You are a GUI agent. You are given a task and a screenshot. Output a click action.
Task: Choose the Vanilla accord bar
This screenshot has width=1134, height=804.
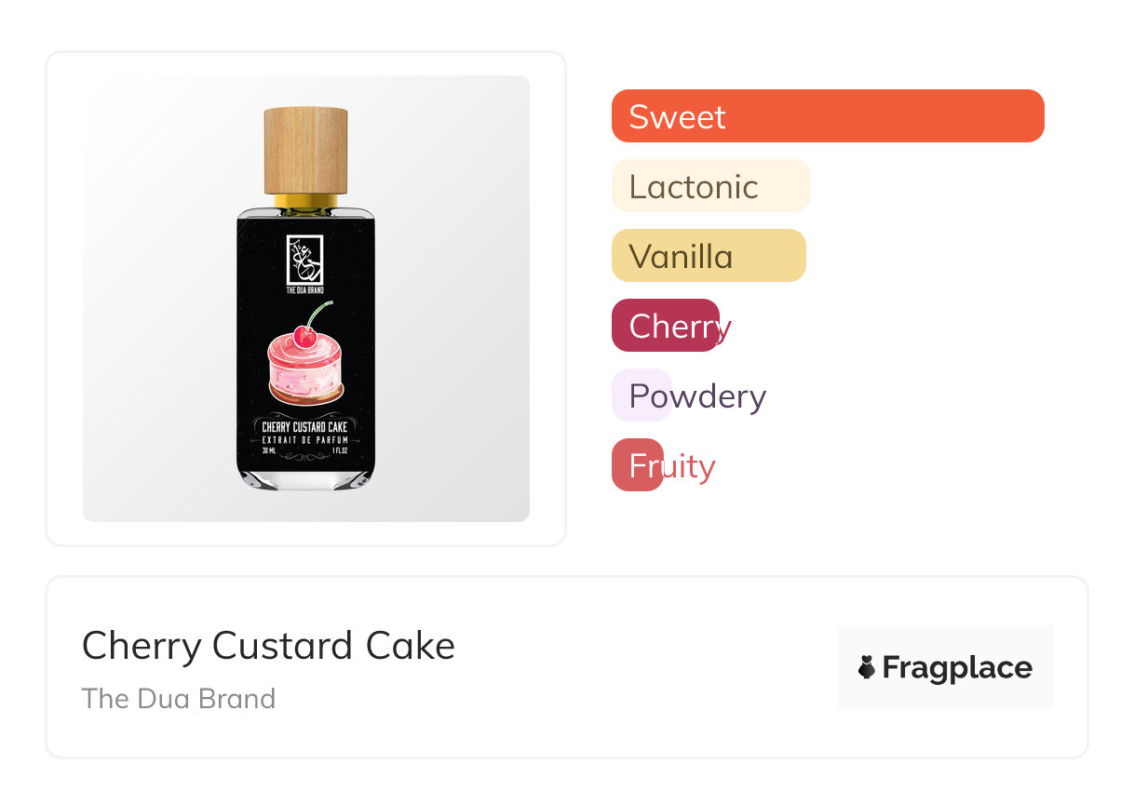(x=708, y=256)
